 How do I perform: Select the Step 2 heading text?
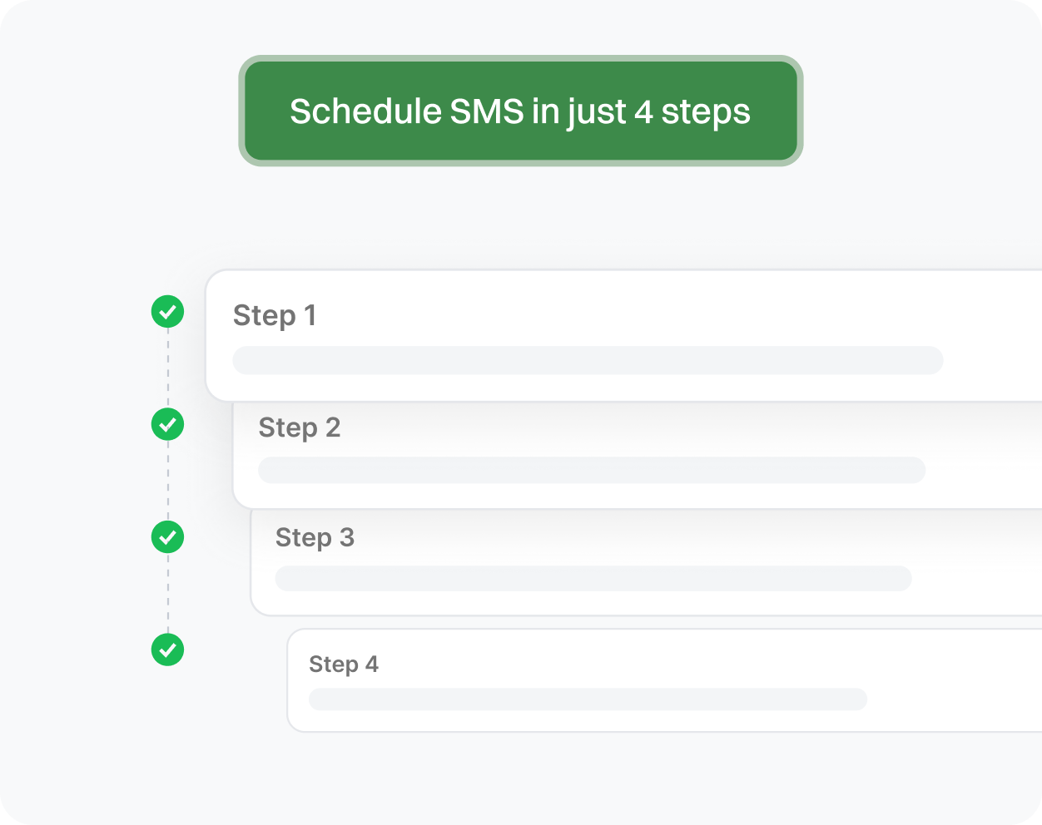(300, 427)
